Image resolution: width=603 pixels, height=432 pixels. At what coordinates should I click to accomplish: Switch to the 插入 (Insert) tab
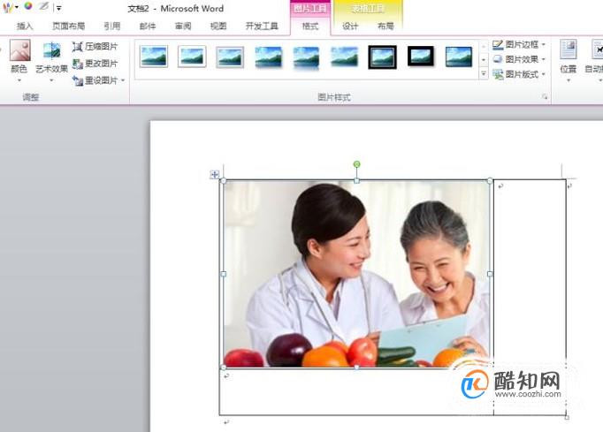(25, 27)
